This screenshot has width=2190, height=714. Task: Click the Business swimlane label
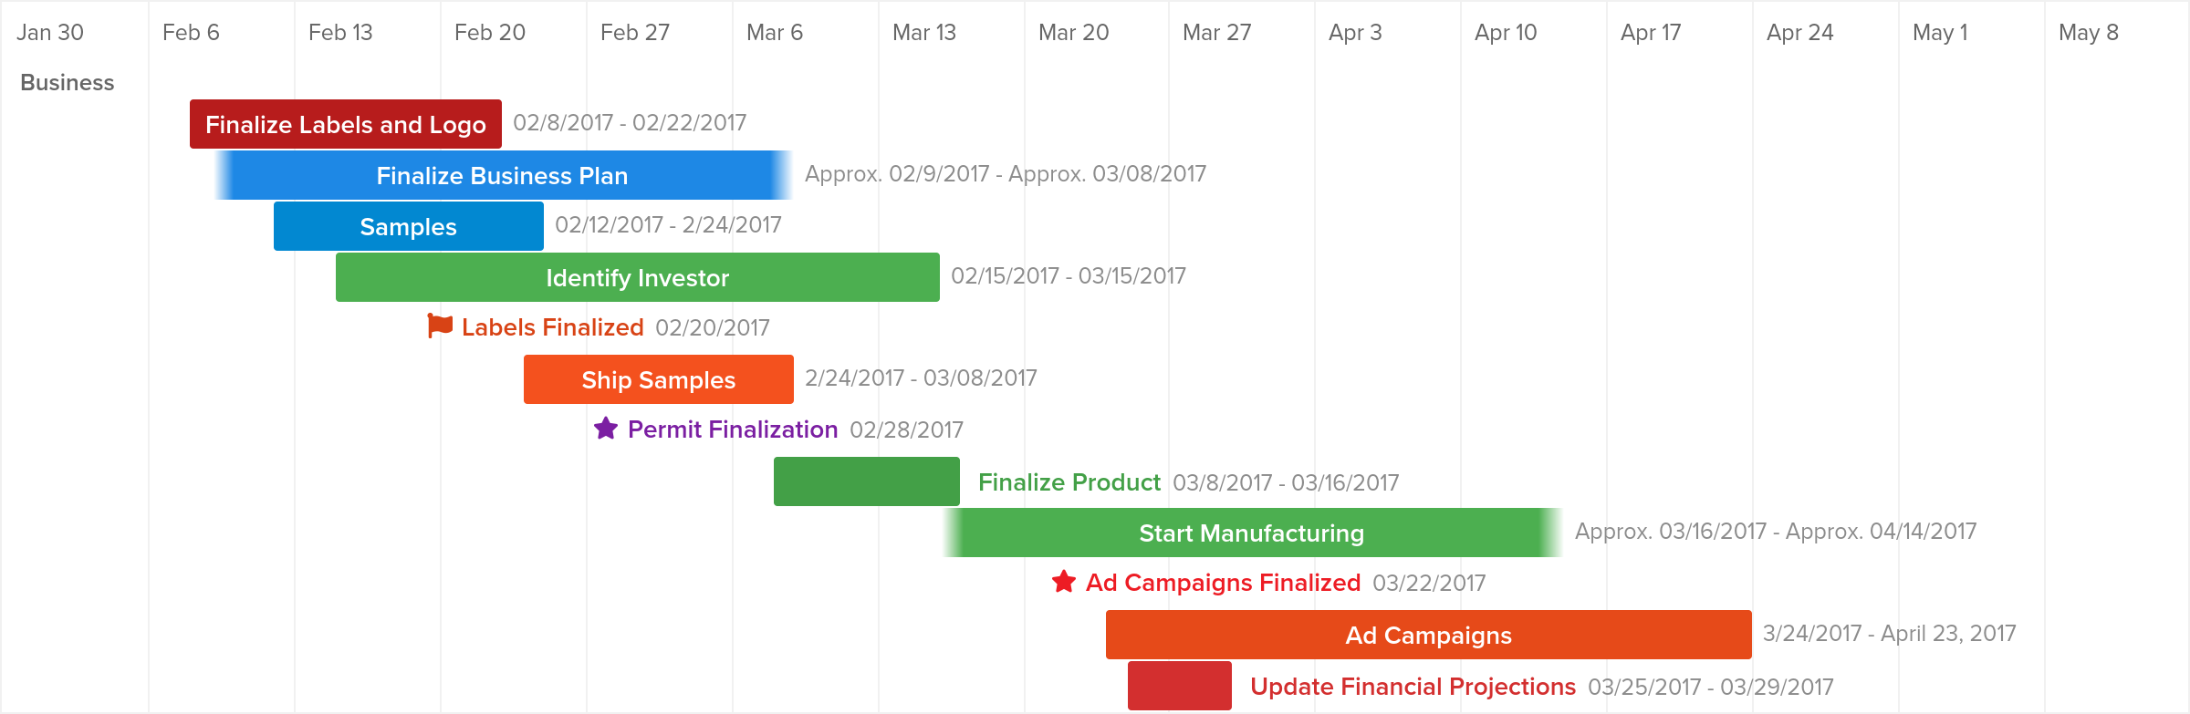[x=68, y=82]
